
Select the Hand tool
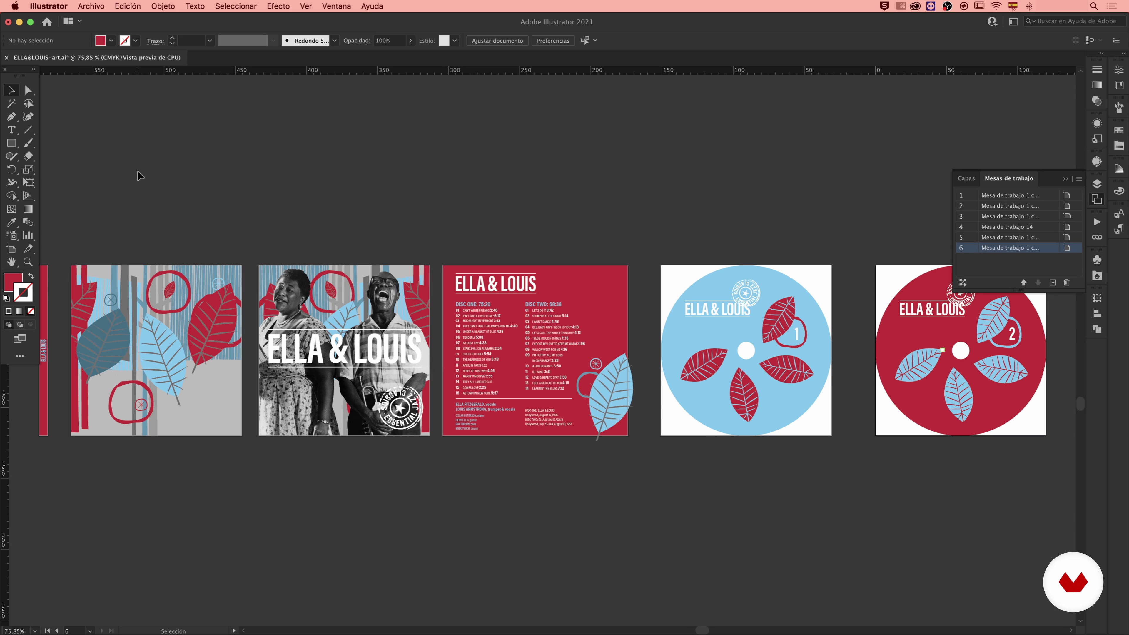tap(11, 262)
